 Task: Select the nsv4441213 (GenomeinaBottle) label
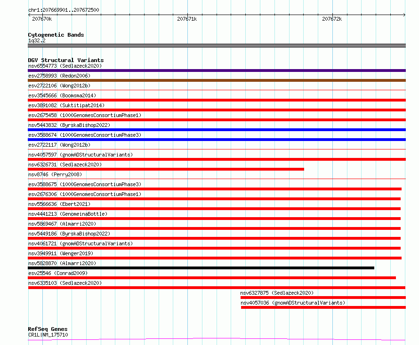point(68,214)
